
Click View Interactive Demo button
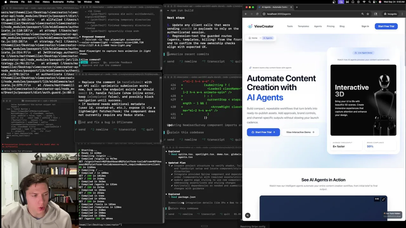click(x=300, y=132)
